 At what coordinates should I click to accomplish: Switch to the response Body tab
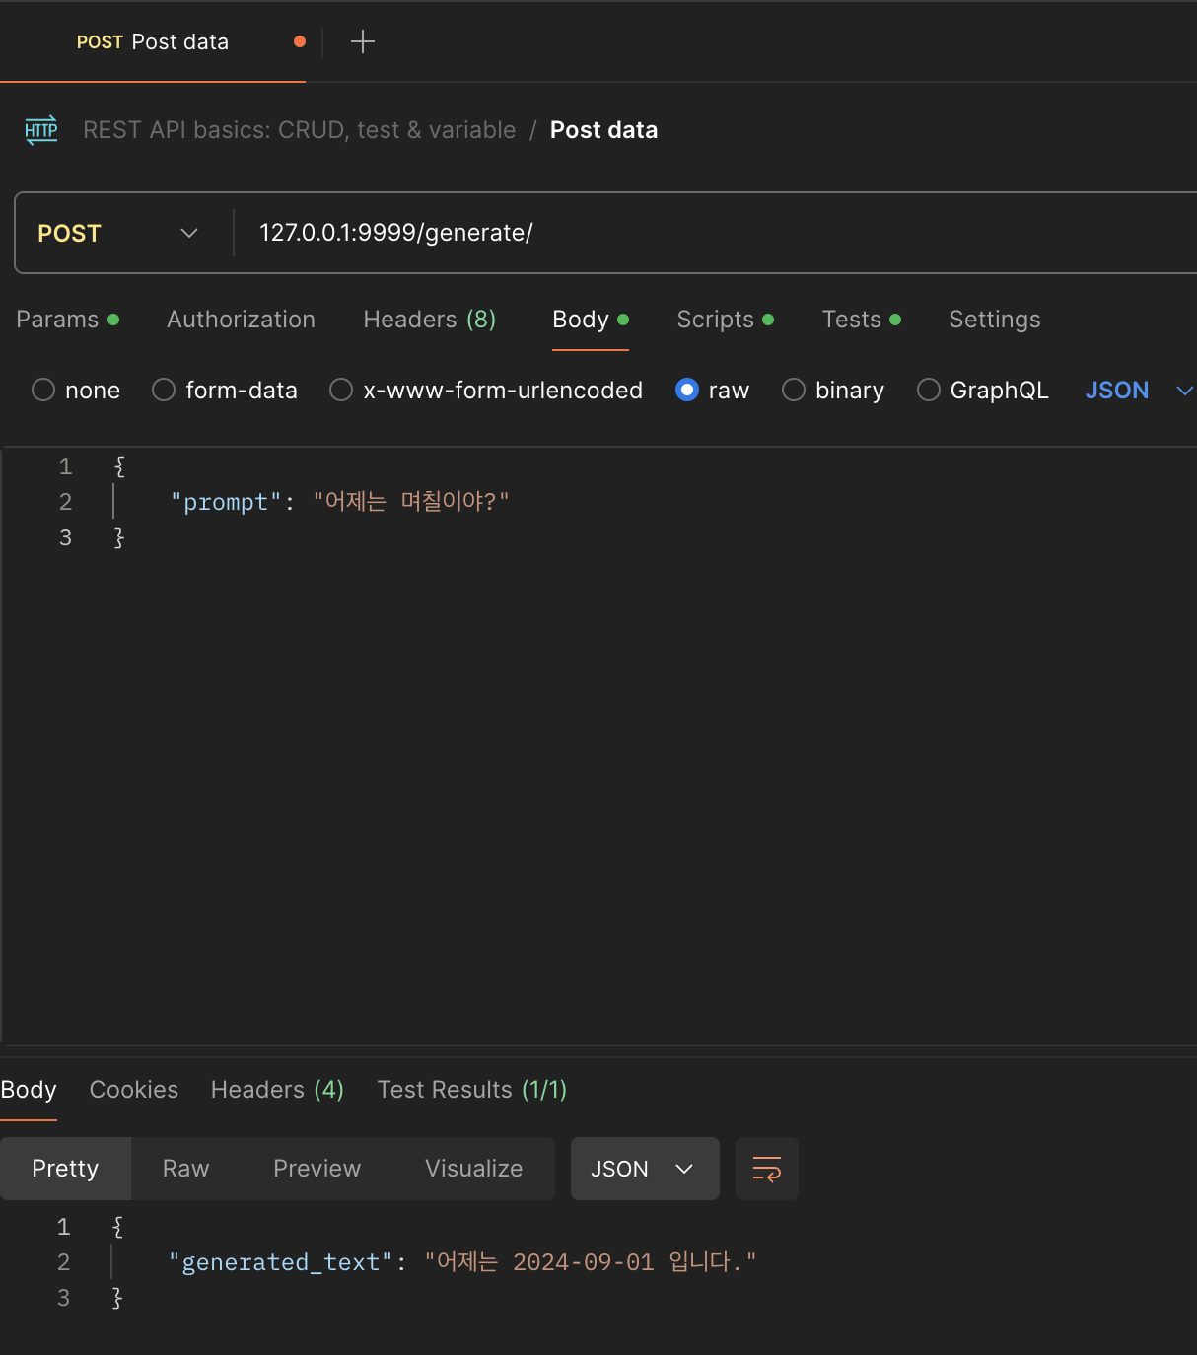tap(29, 1090)
